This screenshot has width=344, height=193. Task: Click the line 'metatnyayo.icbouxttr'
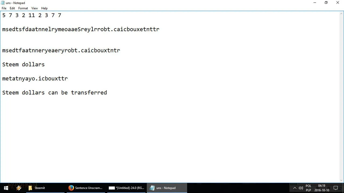click(x=35, y=78)
